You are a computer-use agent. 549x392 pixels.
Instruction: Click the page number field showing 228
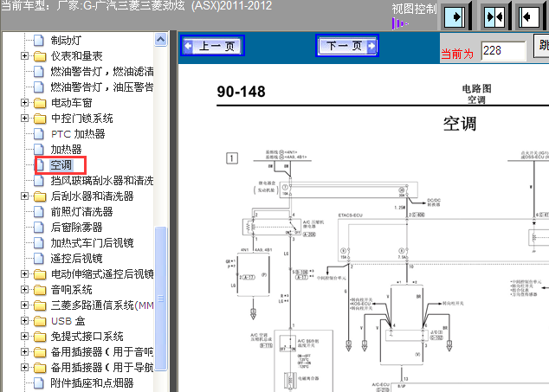click(503, 51)
